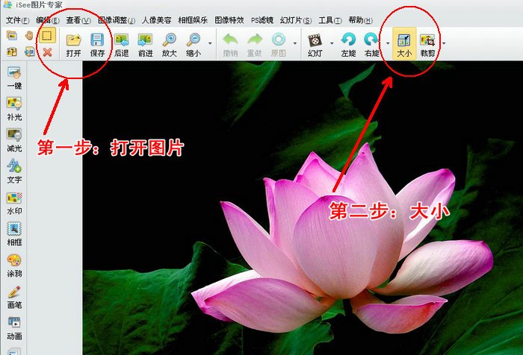
Task: Expand dropdown arrow next to 裁剪
Action: pos(444,43)
